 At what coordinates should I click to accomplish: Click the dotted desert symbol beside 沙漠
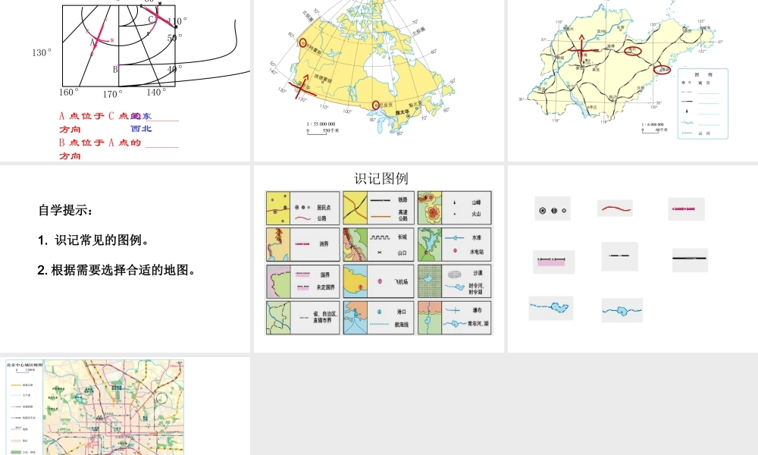point(454,275)
